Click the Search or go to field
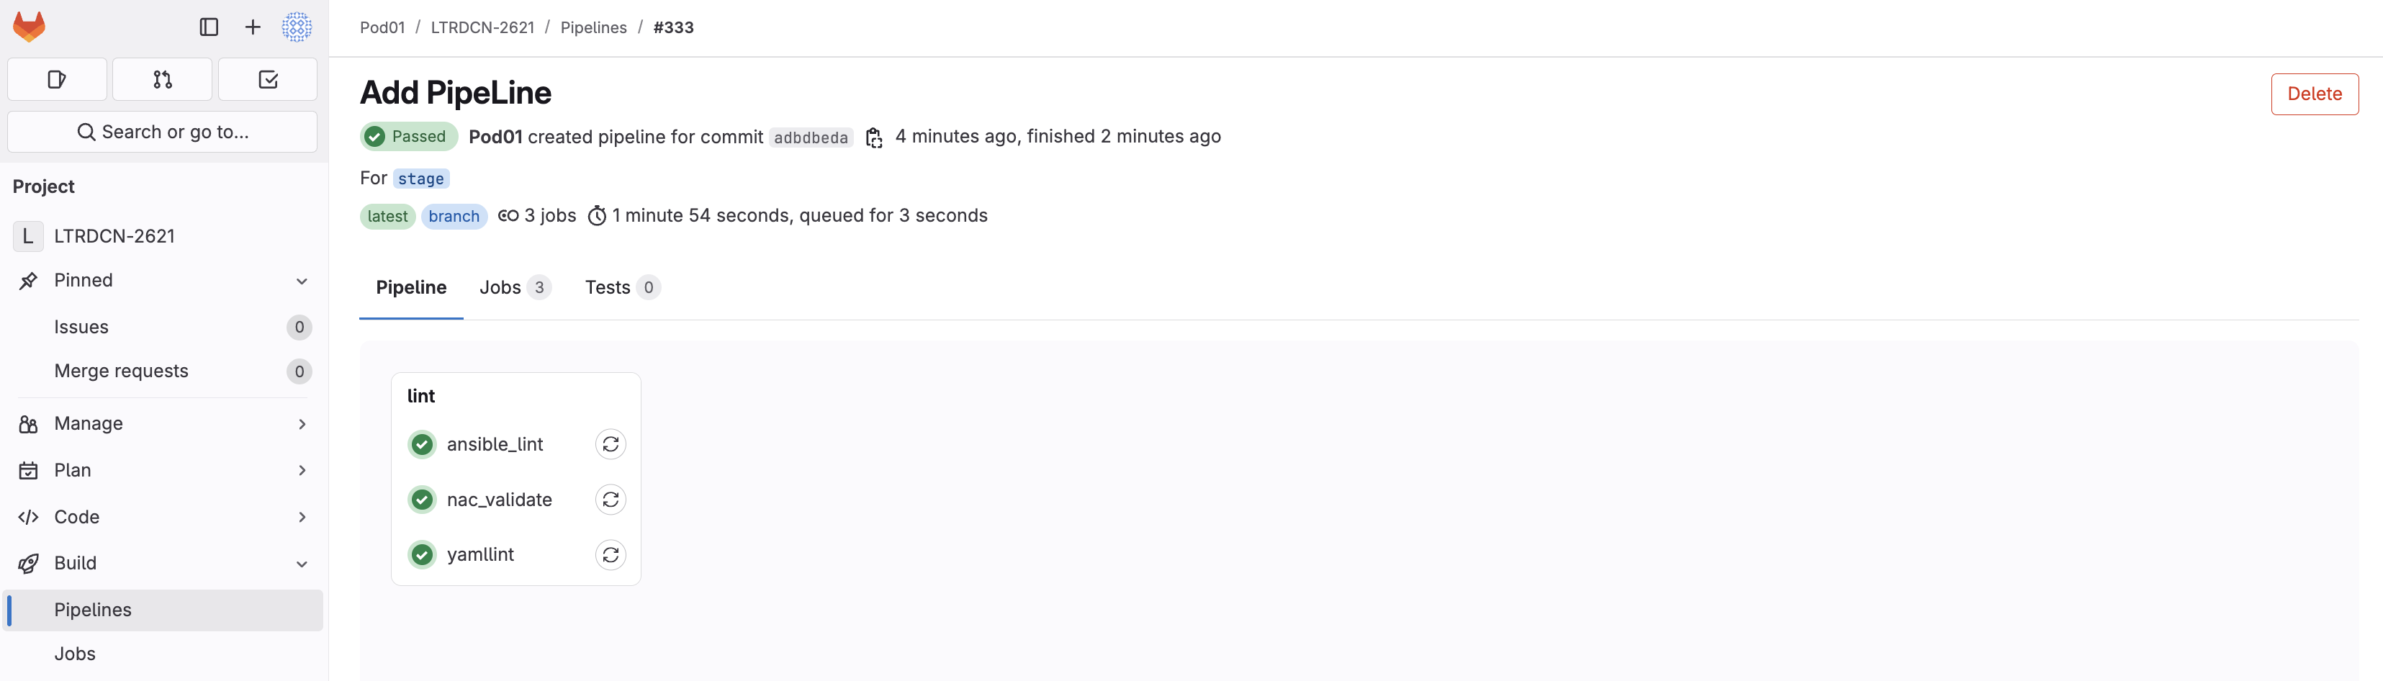The width and height of the screenshot is (2383, 681). click(x=162, y=132)
